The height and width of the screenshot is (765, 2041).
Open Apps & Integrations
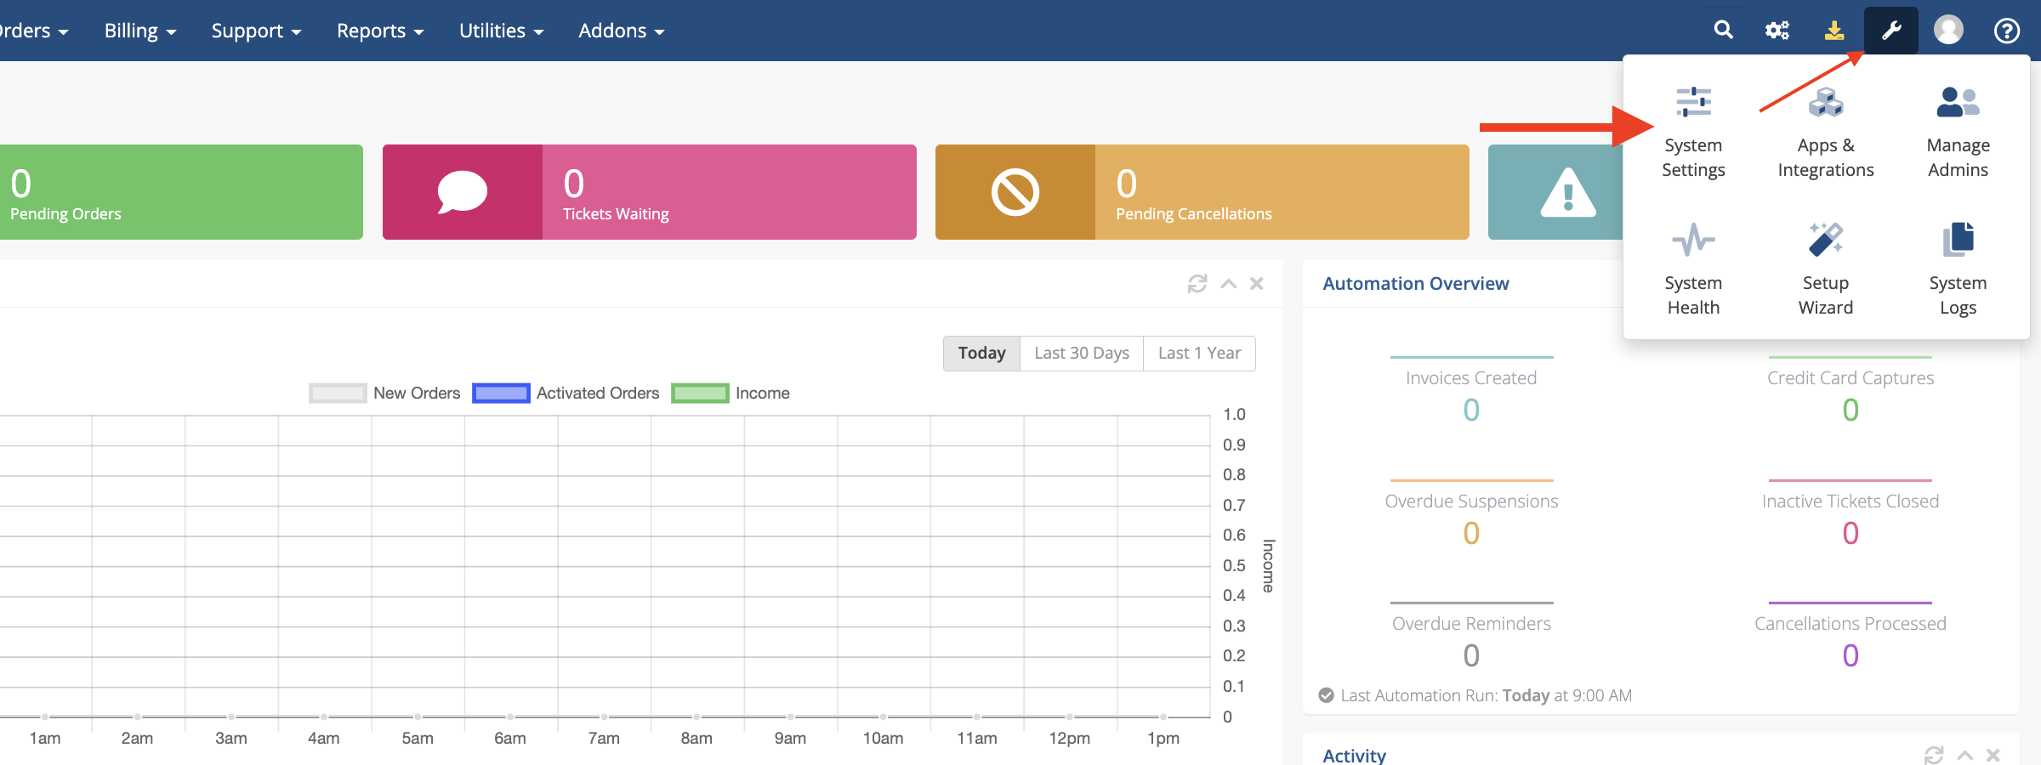[1825, 133]
